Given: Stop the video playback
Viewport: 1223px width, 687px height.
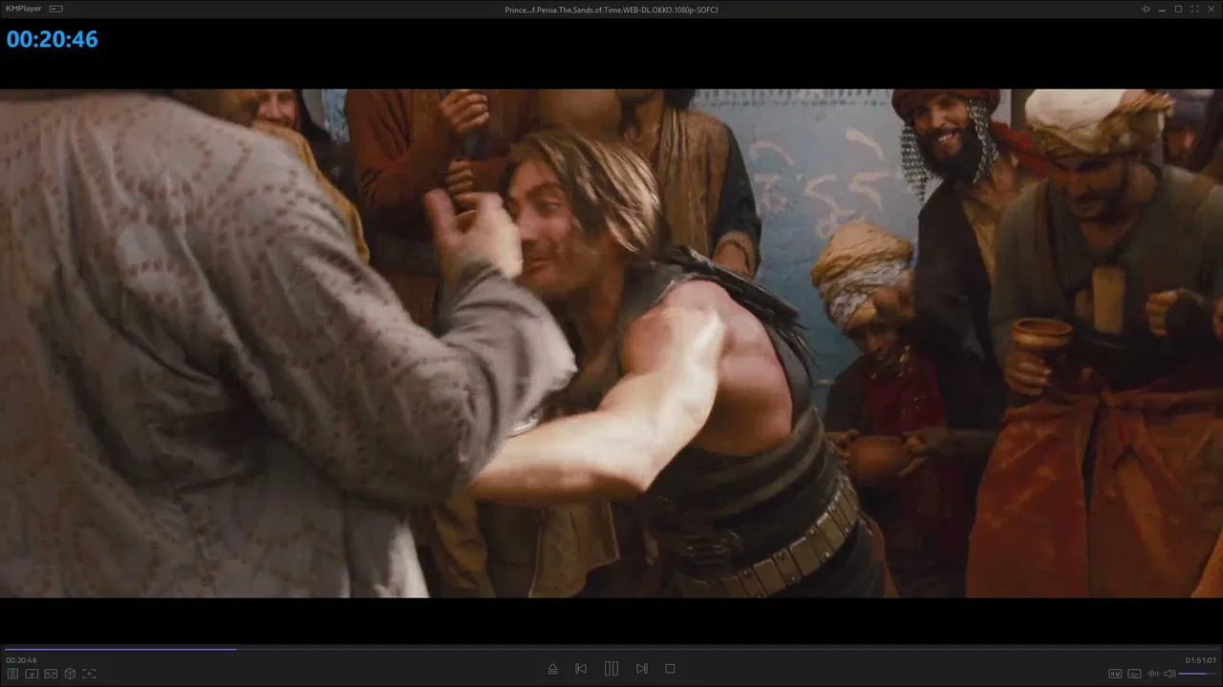Looking at the screenshot, I should click(670, 669).
